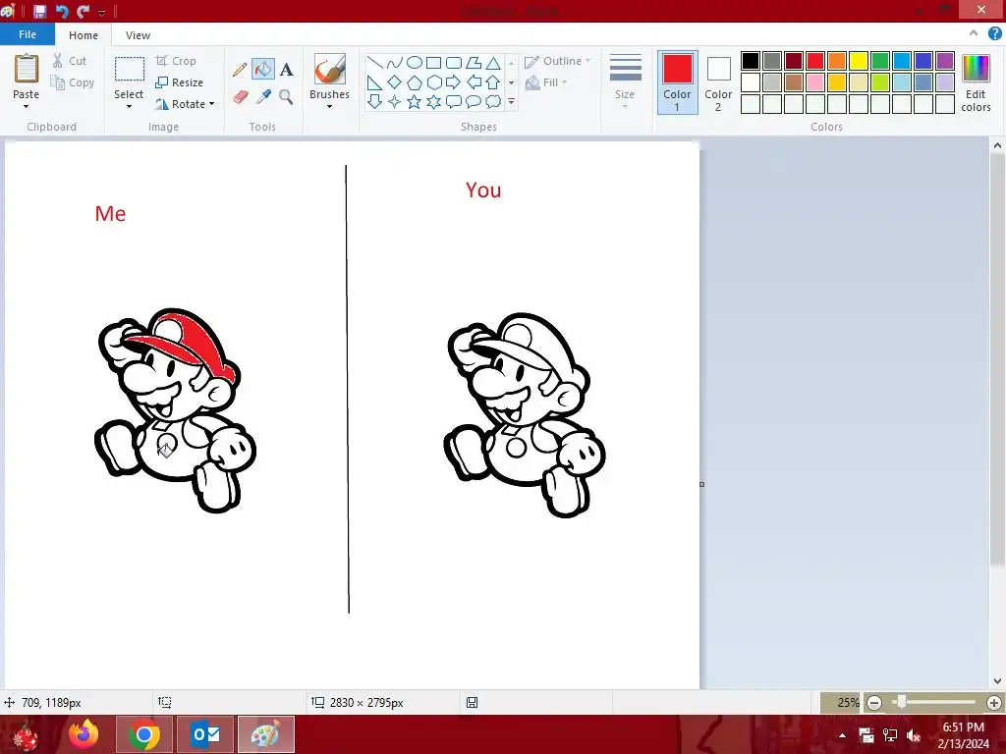Click the Crop button
The height and width of the screenshot is (754, 1006).
(176, 61)
